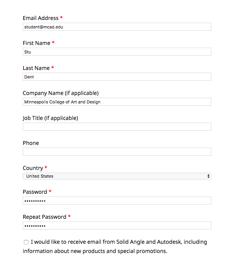
Task: Click the Company Name input field
Action: [x=117, y=102]
